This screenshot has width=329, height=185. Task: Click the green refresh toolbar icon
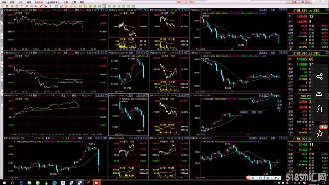coord(21,6)
